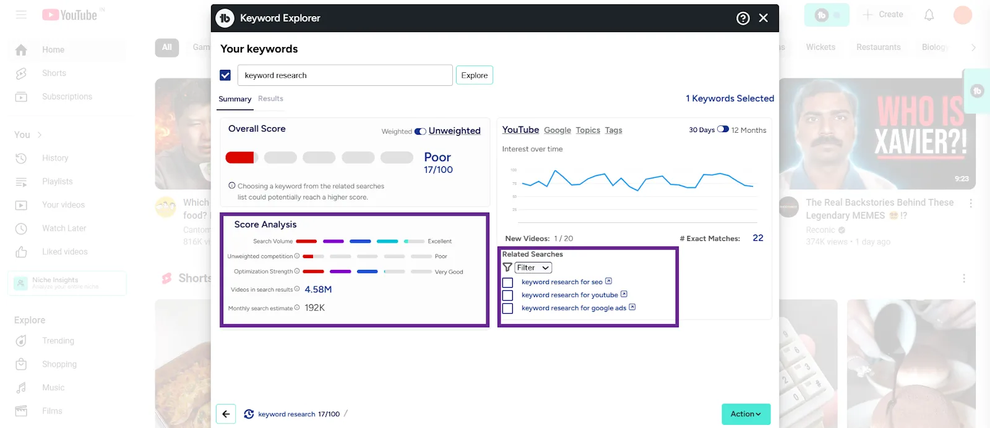990x428 pixels.
Task: Open the Action dropdown button
Action: coord(746,414)
